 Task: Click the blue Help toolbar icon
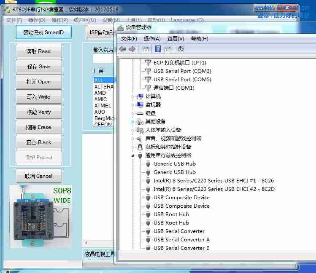158,49
